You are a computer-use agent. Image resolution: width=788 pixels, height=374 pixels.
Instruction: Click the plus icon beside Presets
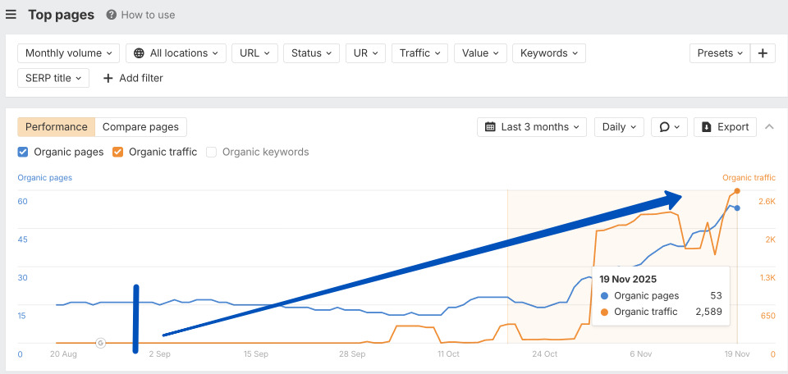point(763,53)
